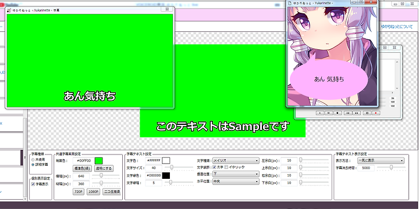Select the 詳細字幕 radio option
The height and width of the screenshot is (209, 419).
tap(33, 164)
